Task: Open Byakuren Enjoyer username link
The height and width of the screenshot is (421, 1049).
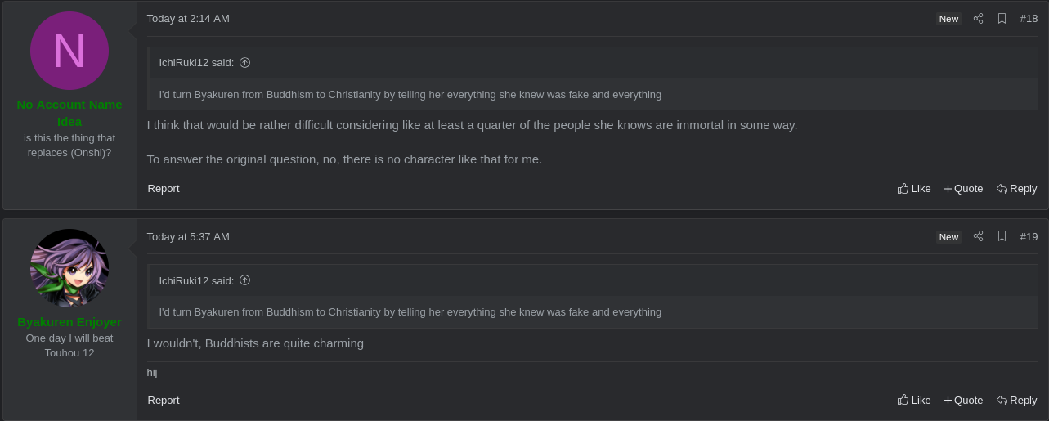Action: click(x=69, y=322)
